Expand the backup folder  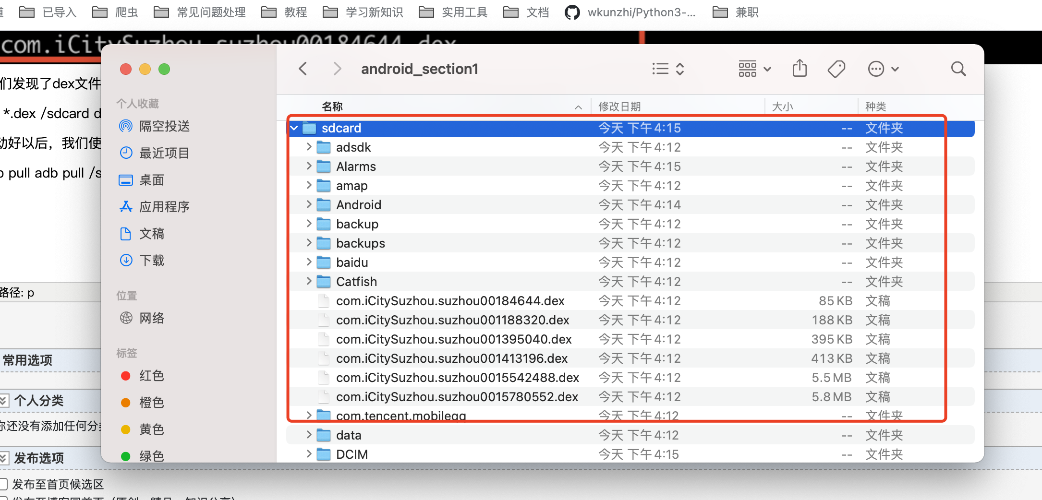pyautogui.click(x=309, y=224)
